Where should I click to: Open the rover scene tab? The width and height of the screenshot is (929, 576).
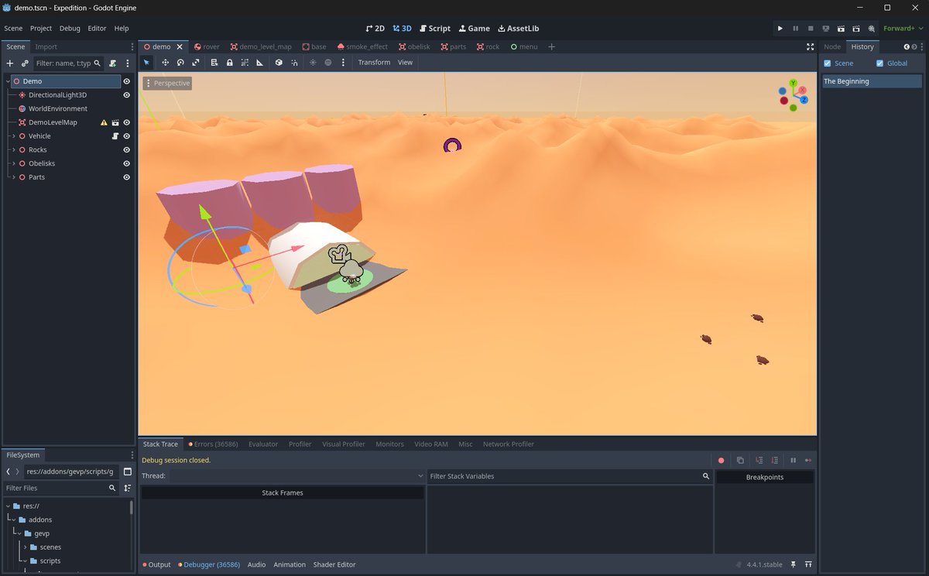point(206,46)
